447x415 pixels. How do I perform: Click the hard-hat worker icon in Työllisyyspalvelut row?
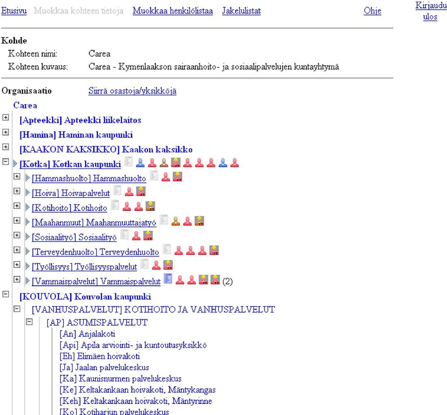click(168, 265)
